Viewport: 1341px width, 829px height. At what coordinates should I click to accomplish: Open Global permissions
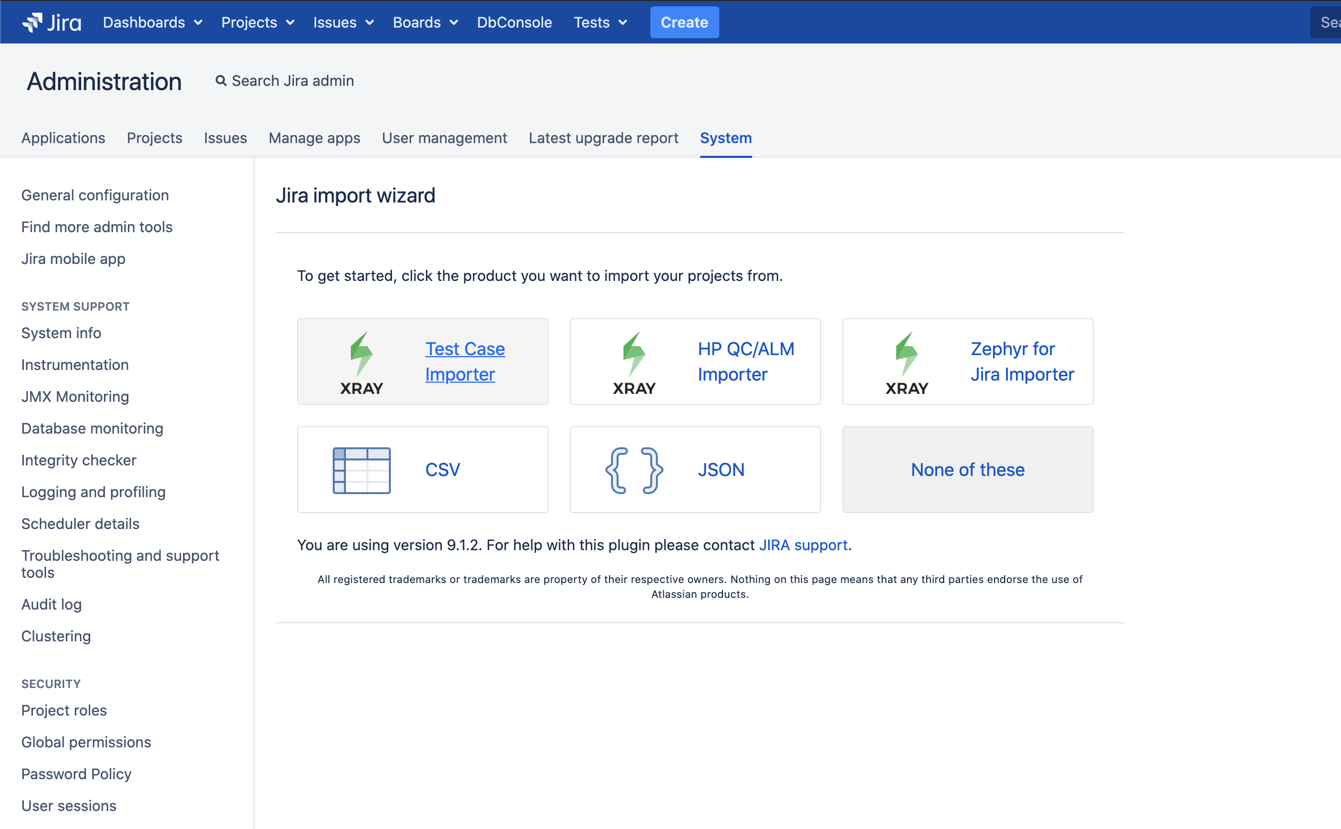[x=86, y=742]
